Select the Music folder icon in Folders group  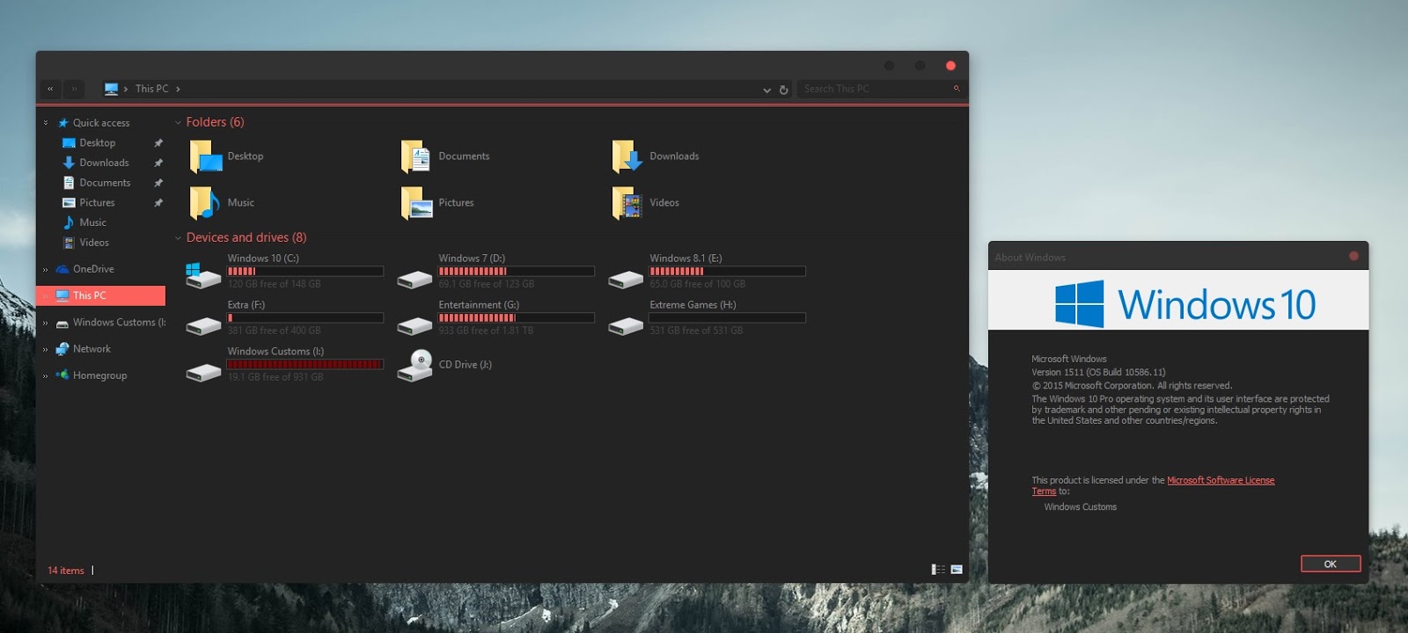pyautogui.click(x=205, y=203)
